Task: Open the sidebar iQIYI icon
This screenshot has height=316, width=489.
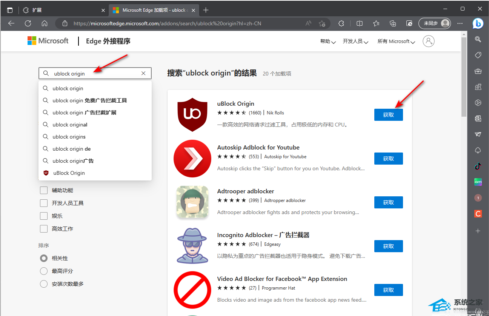Action: (x=478, y=182)
